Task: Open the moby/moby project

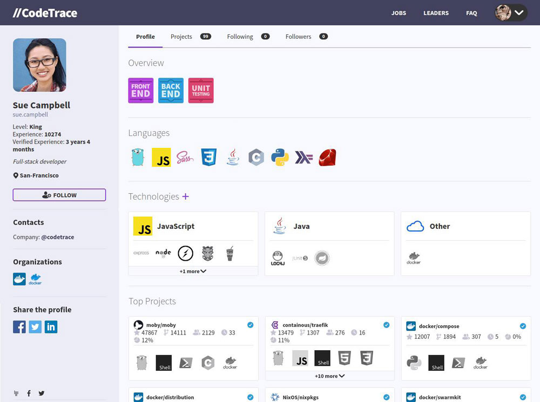Action: pos(161,325)
